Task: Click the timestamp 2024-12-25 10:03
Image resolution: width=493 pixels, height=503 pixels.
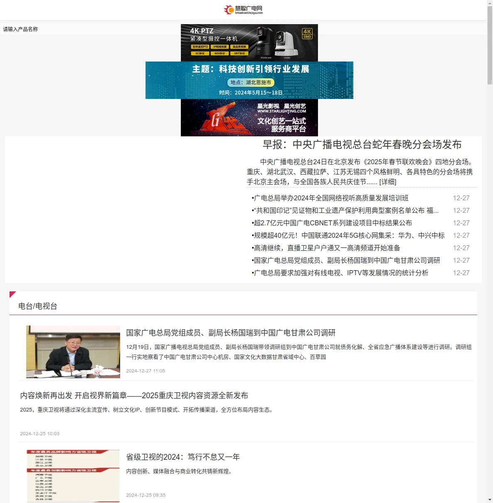Action: [x=39, y=434]
